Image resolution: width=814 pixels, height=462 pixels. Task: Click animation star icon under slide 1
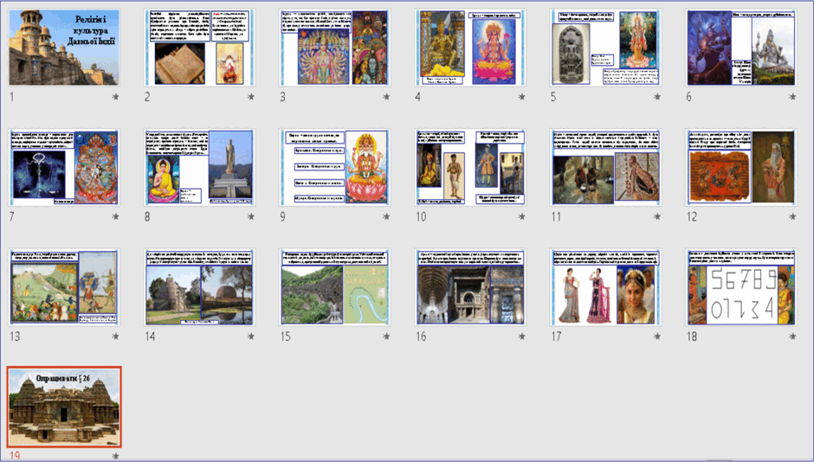115,96
